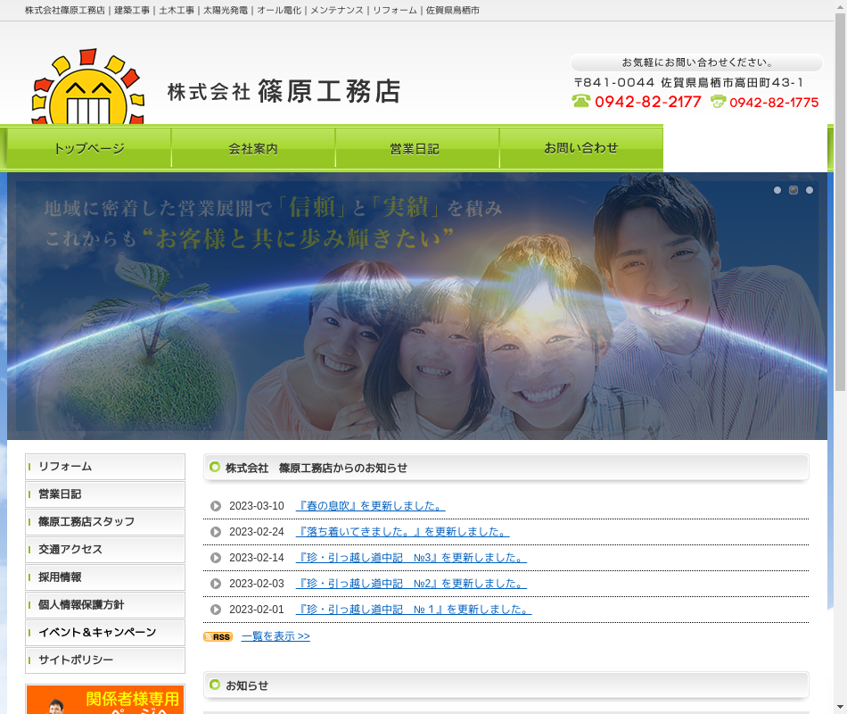
Task: Open お問い合わせ in the navigation bar
Action: pos(580,148)
